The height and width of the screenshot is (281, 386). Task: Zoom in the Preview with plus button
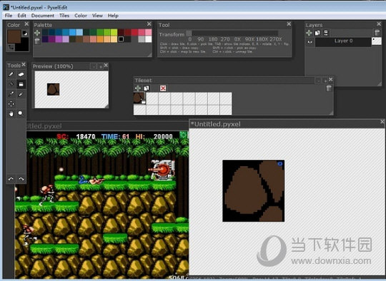pos(101,66)
